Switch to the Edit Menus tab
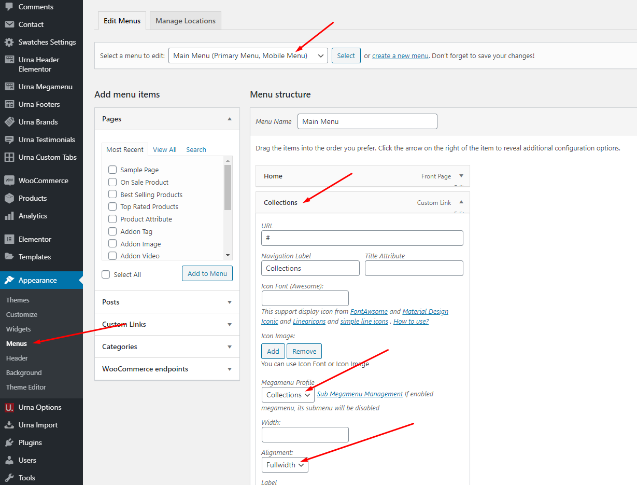637x485 pixels. (122, 21)
